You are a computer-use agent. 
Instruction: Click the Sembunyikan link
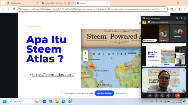121,93
